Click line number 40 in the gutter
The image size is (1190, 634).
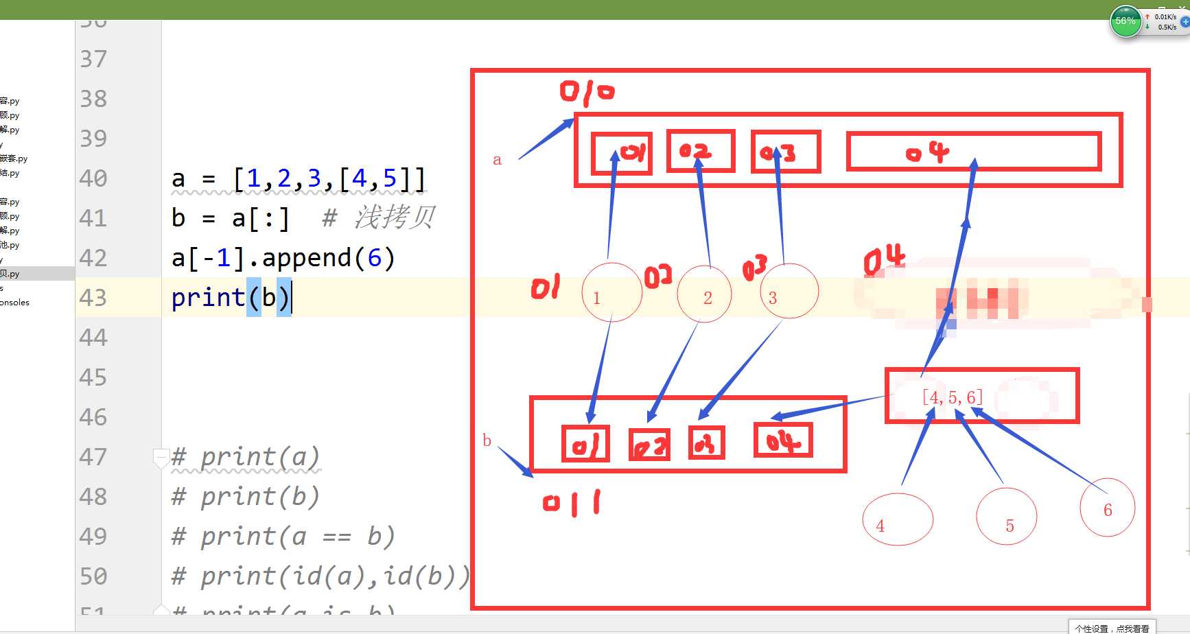point(93,178)
